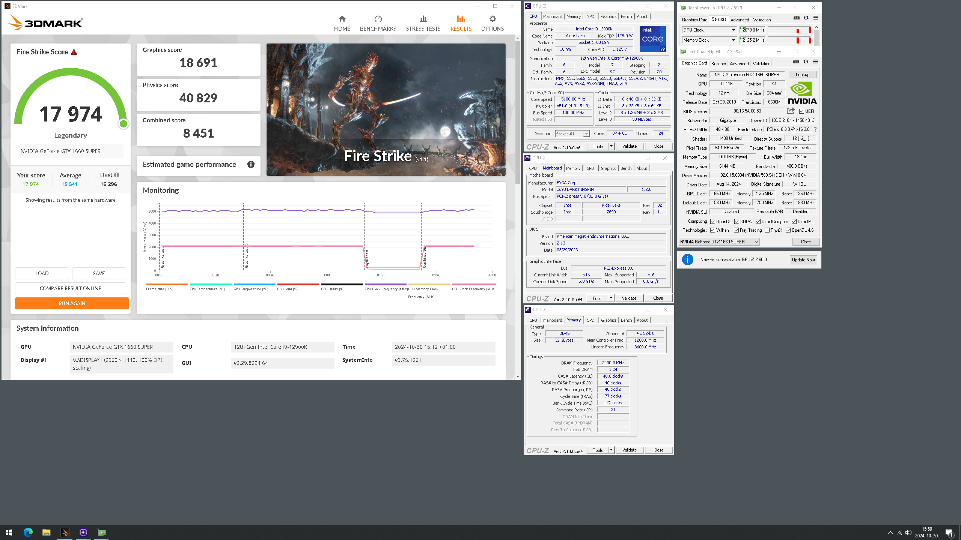Viewport: 961px width, 540px height.
Task: Open Bench tab in top CPU-Z window
Action: tap(626, 16)
